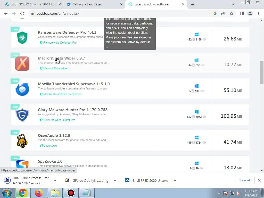Click the SpyZooka logo icon

click(x=22, y=164)
